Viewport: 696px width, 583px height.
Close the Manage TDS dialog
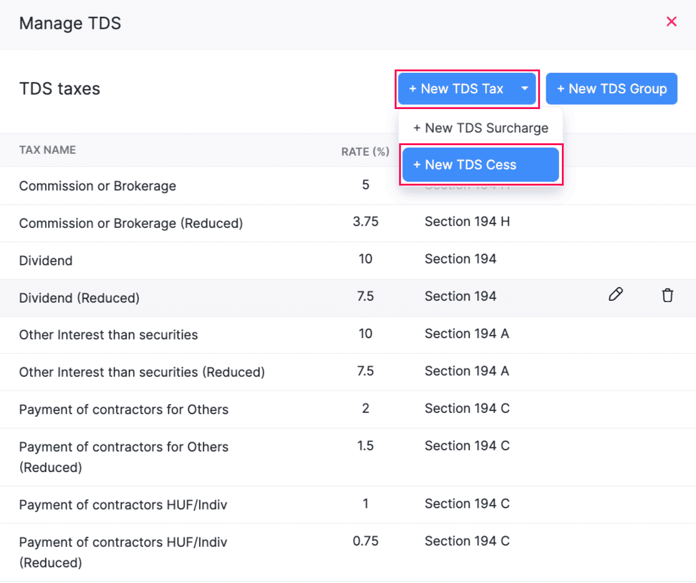(x=671, y=22)
